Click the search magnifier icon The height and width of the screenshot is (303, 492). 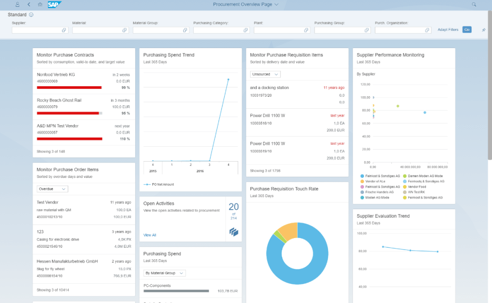pos(474,4)
